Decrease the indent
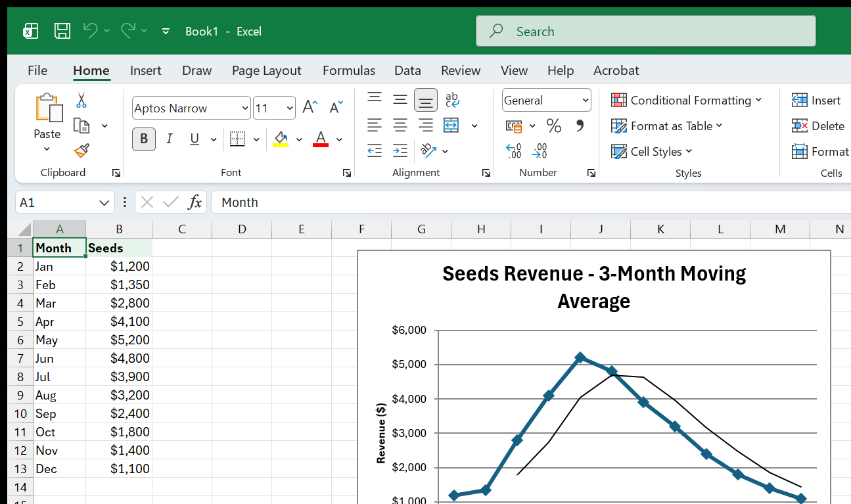Image resolution: width=851 pixels, height=504 pixels. point(375,150)
